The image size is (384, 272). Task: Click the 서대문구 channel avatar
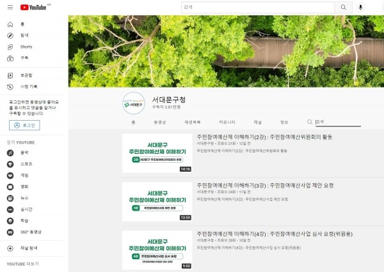[134, 103]
